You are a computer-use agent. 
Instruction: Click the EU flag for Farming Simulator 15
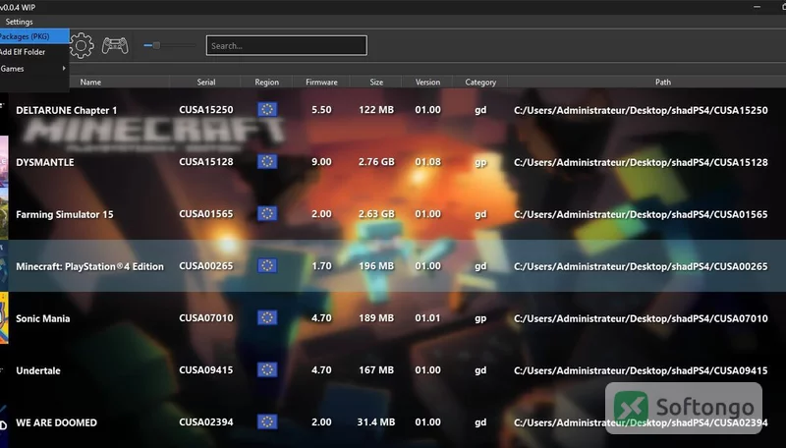click(267, 213)
